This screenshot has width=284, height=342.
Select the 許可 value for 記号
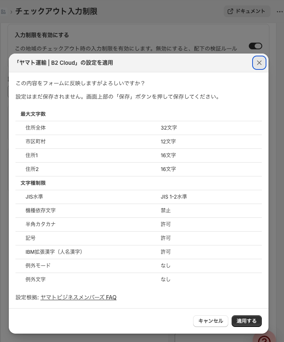[x=165, y=238]
